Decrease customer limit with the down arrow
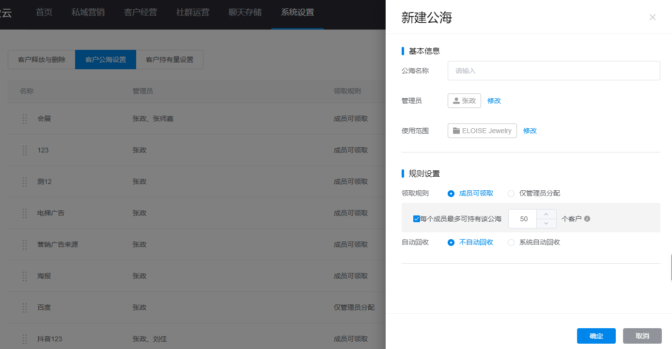 coord(546,224)
